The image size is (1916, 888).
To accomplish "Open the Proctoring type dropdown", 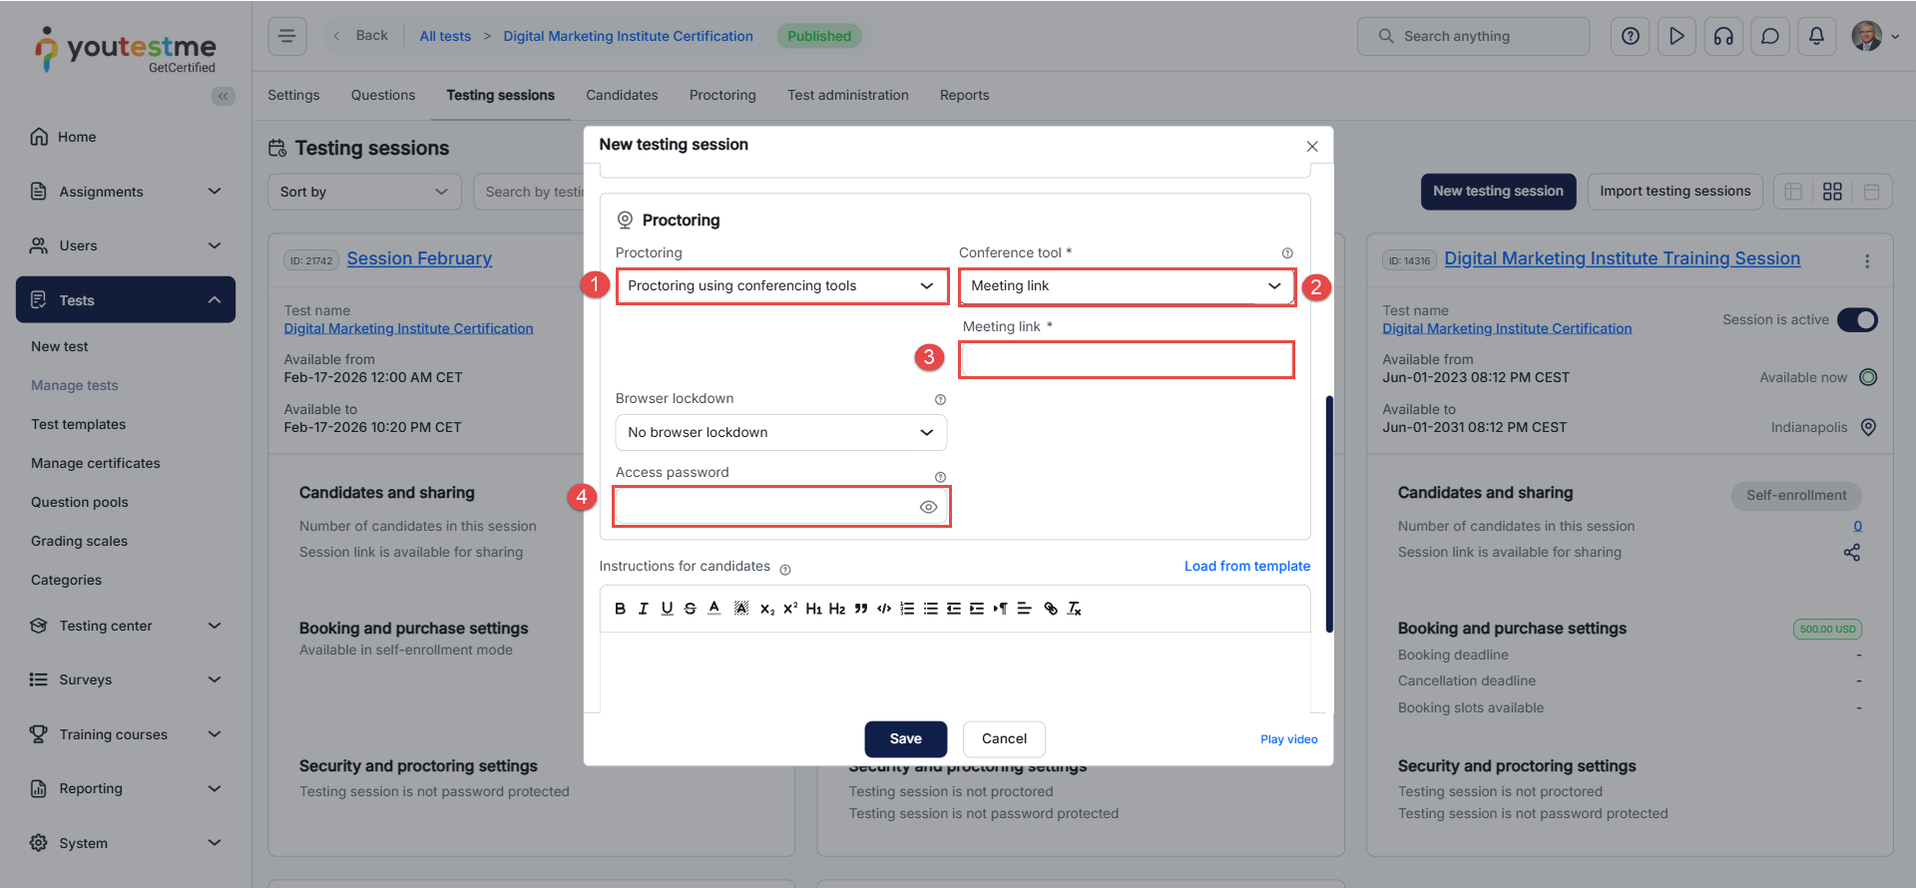I will pyautogui.click(x=781, y=286).
